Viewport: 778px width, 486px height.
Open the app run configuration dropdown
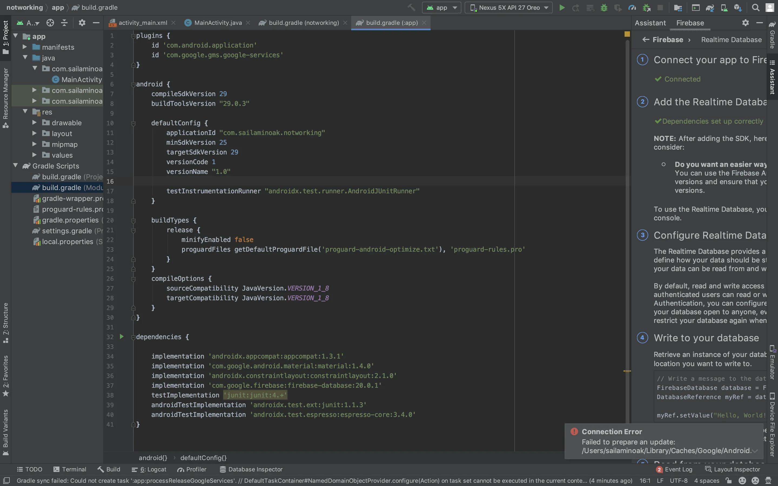441,8
